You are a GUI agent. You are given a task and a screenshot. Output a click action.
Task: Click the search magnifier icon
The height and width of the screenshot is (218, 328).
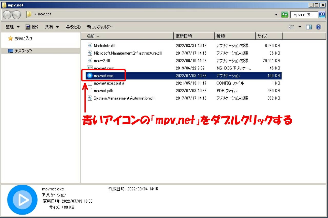click(322, 15)
